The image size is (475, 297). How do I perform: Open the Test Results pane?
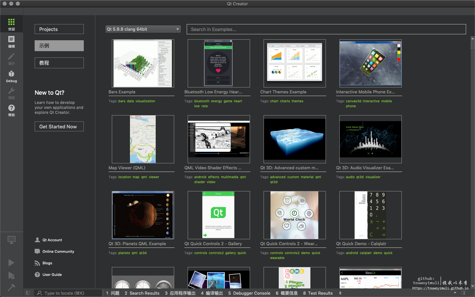(x=318, y=293)
